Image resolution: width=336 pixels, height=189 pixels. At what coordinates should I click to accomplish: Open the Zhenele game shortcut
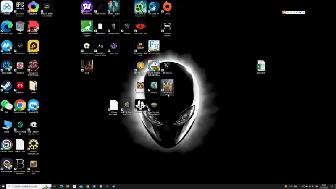coord(167,67)
